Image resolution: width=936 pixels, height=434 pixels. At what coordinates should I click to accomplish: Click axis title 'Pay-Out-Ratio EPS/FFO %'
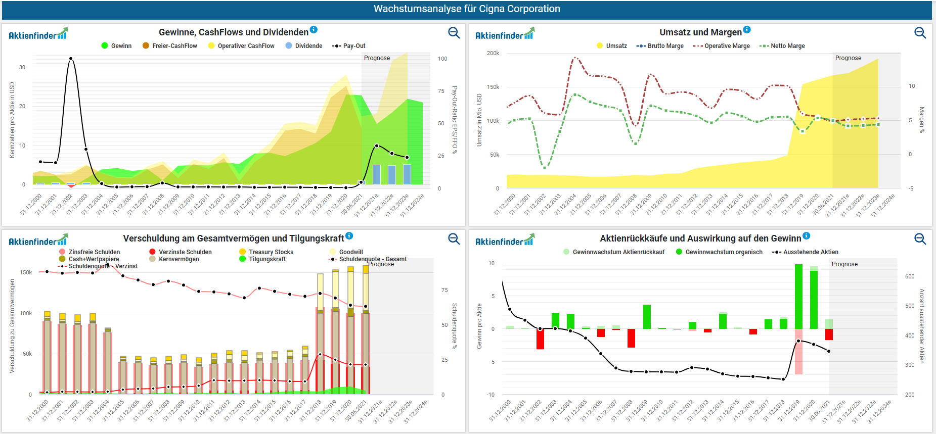pos(455,120)
